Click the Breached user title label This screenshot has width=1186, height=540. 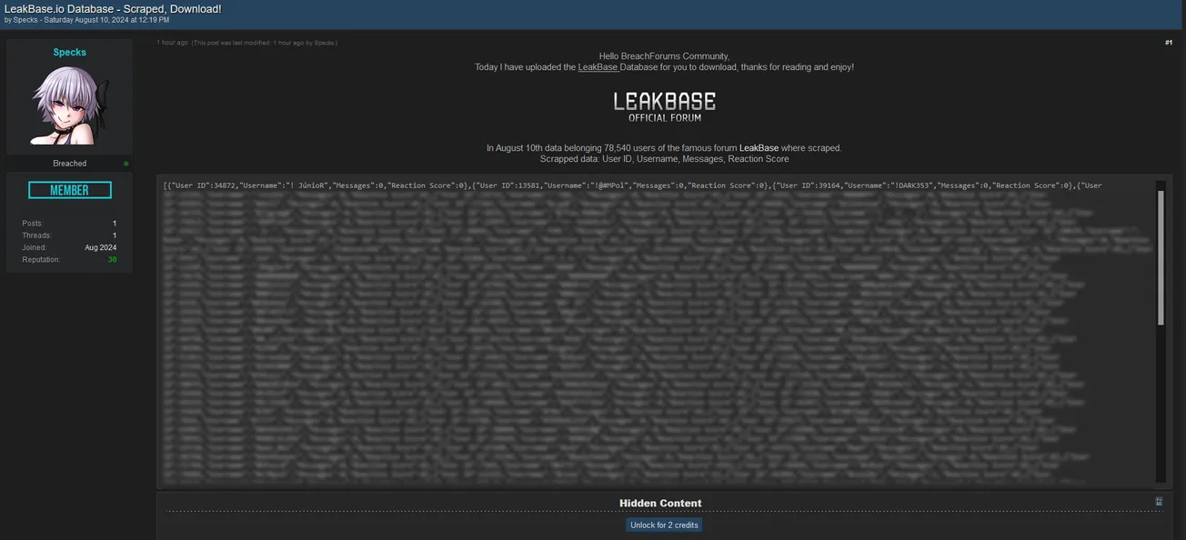point(69,164)
